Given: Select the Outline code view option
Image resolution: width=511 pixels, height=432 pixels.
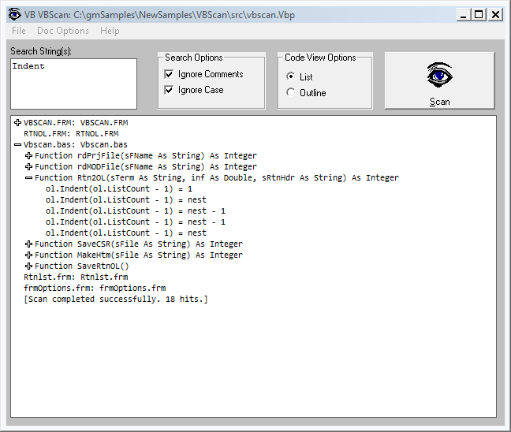Looking at the screenshot, I should tap(291, 92).
